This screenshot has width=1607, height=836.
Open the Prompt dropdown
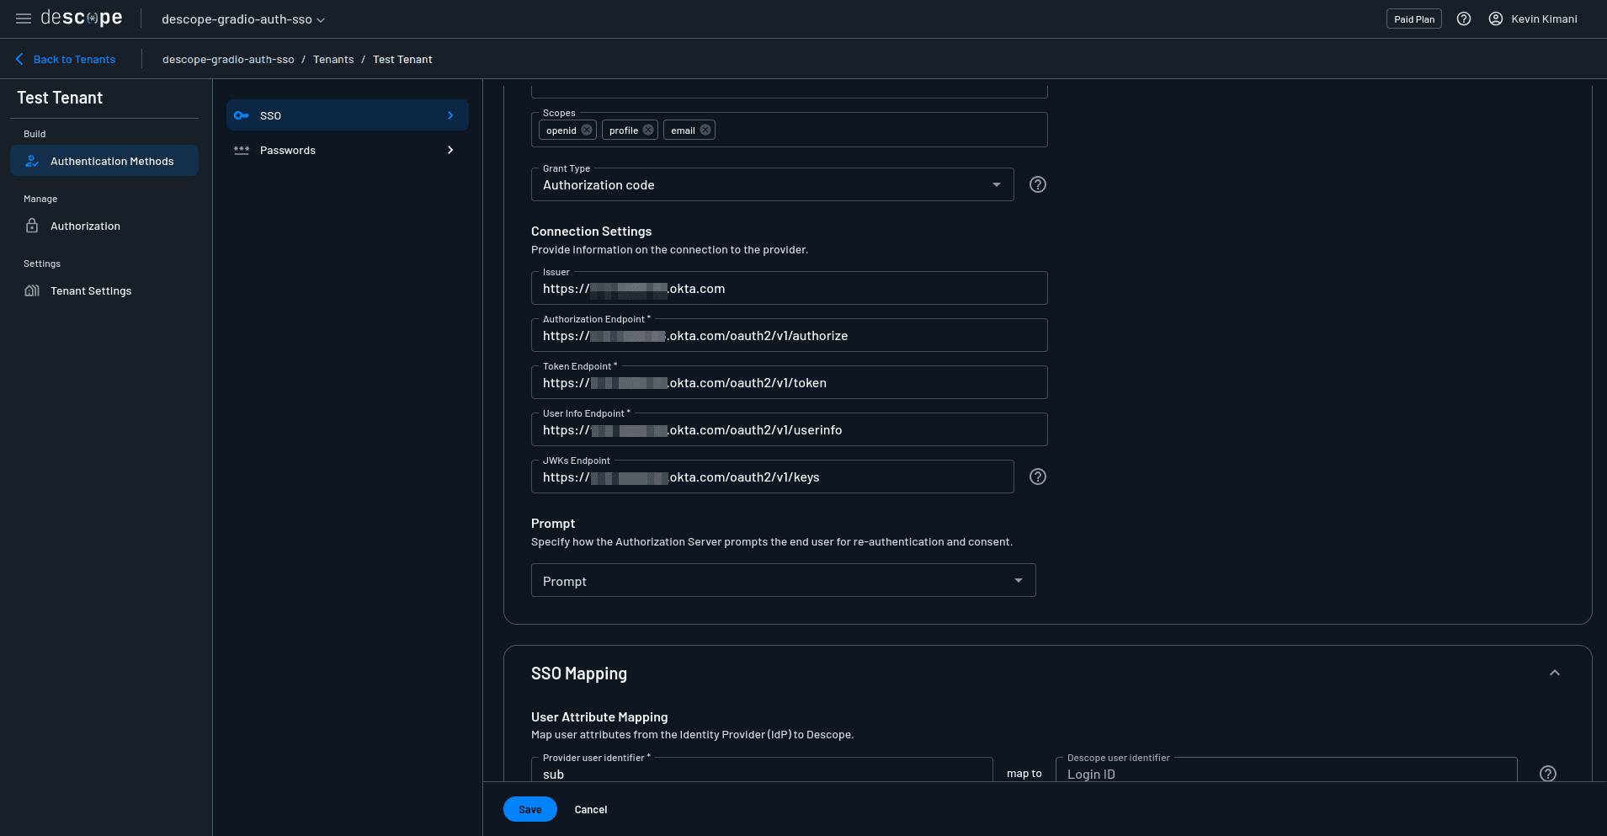point(1018,580)
